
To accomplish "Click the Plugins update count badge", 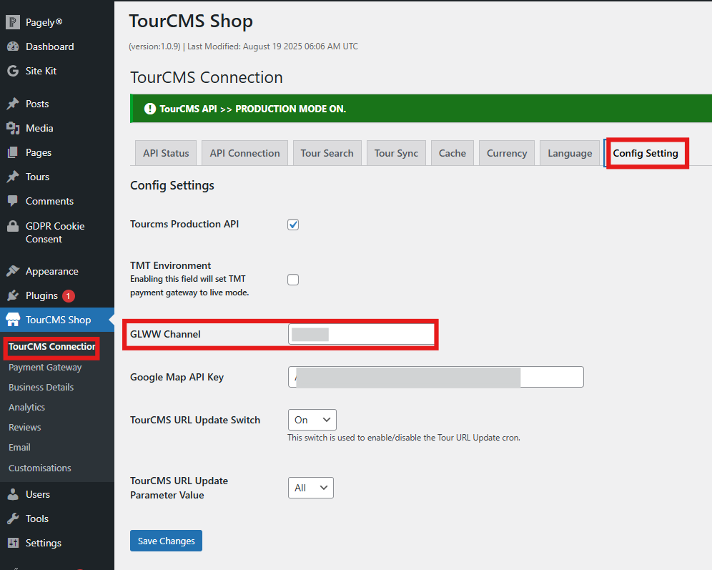I will 68,295.
